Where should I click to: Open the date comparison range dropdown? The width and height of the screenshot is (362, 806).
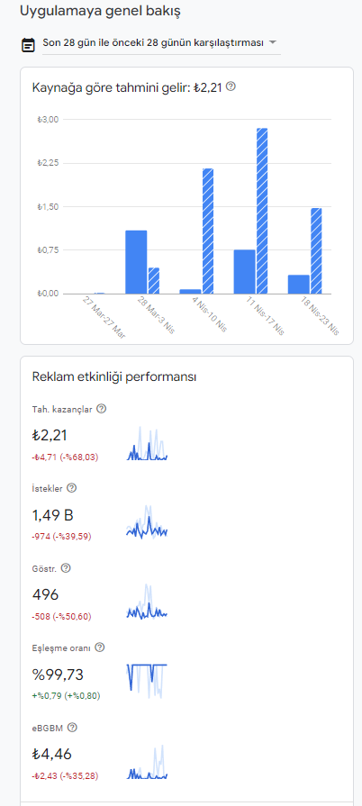pyautogui.click(x=161, y=43)
